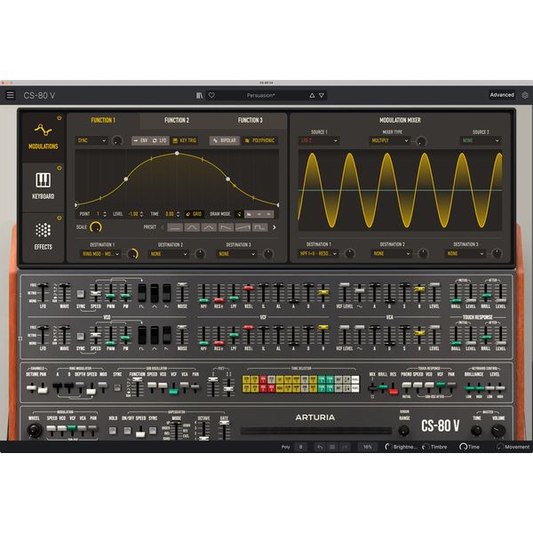Screen dimensions: 533x533
Task: Open Function Destination 1 Ring Mod dropdown
Action: tap(100, 253)
